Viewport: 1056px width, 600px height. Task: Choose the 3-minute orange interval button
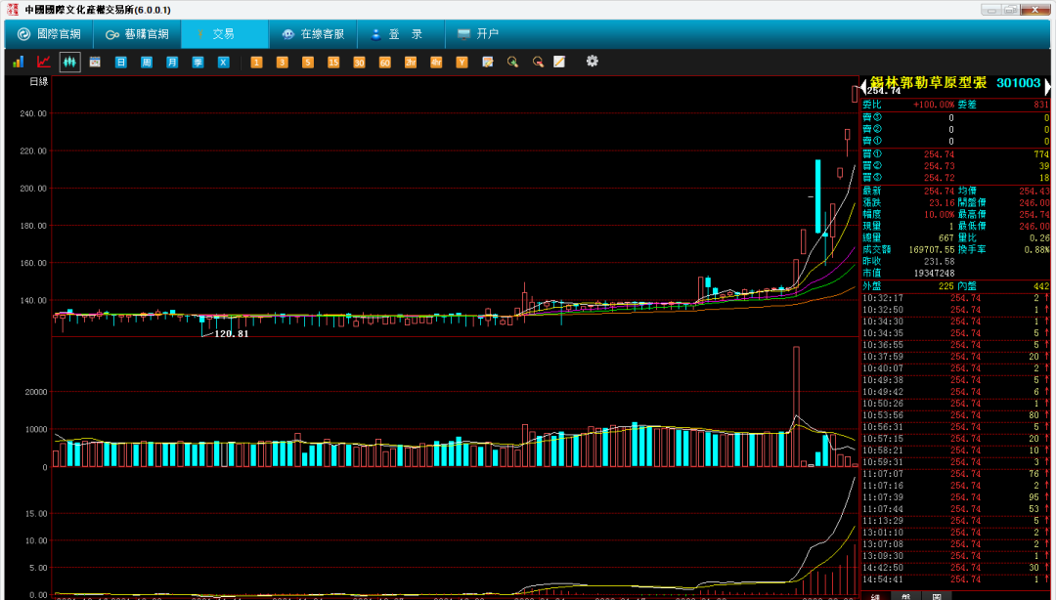283,62
